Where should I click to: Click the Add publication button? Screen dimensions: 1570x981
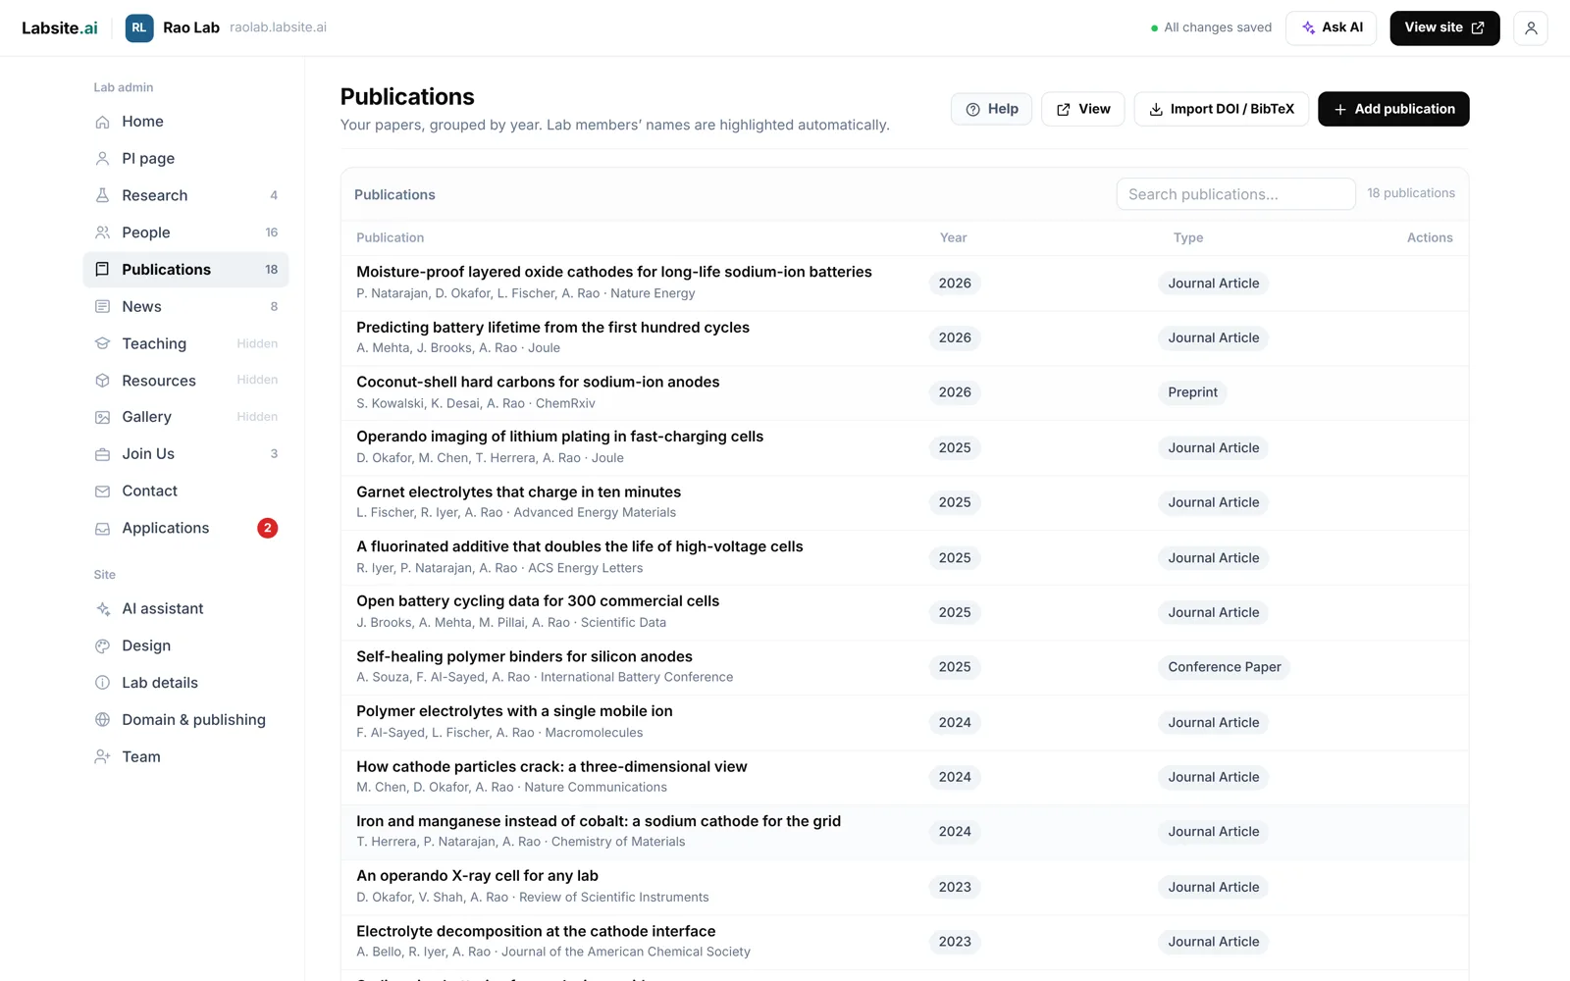pyautogui.click(x=1393, y=109)
